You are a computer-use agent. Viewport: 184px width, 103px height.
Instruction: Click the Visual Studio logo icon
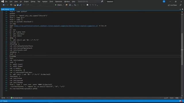tap(3, 1)
